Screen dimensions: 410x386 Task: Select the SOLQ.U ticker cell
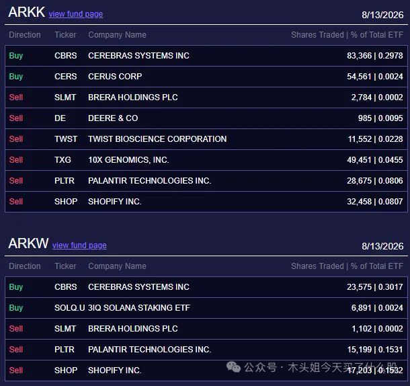pos(69,308)
